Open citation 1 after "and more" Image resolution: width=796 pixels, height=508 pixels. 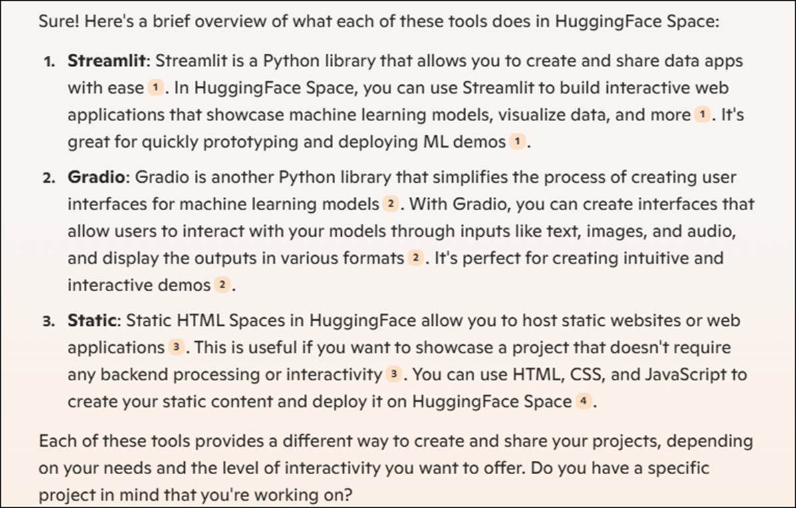pyautogui.click(x=702, y=114)
